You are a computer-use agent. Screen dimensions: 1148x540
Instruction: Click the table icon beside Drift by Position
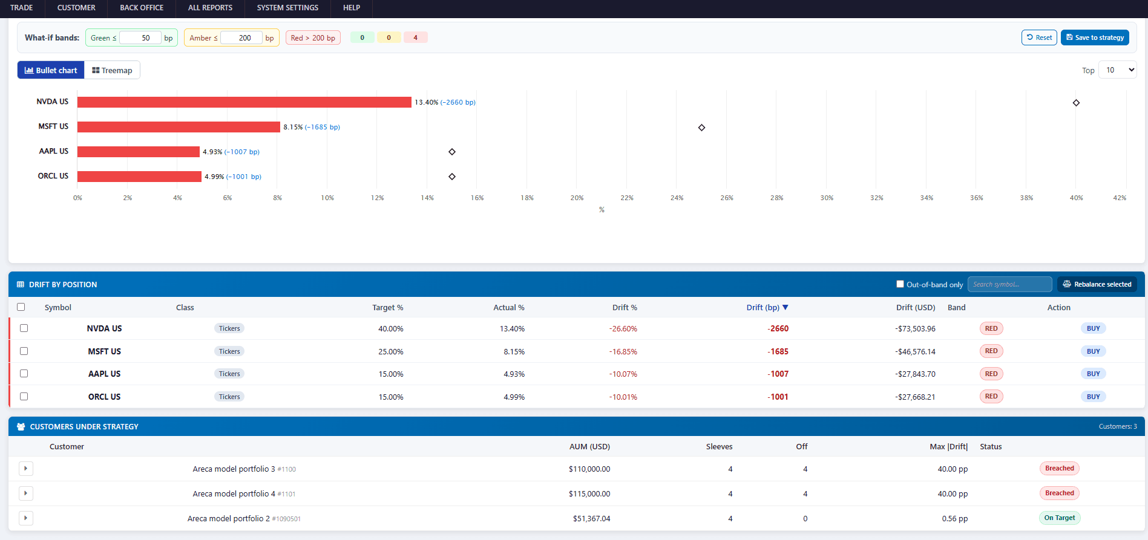point(21,284)
